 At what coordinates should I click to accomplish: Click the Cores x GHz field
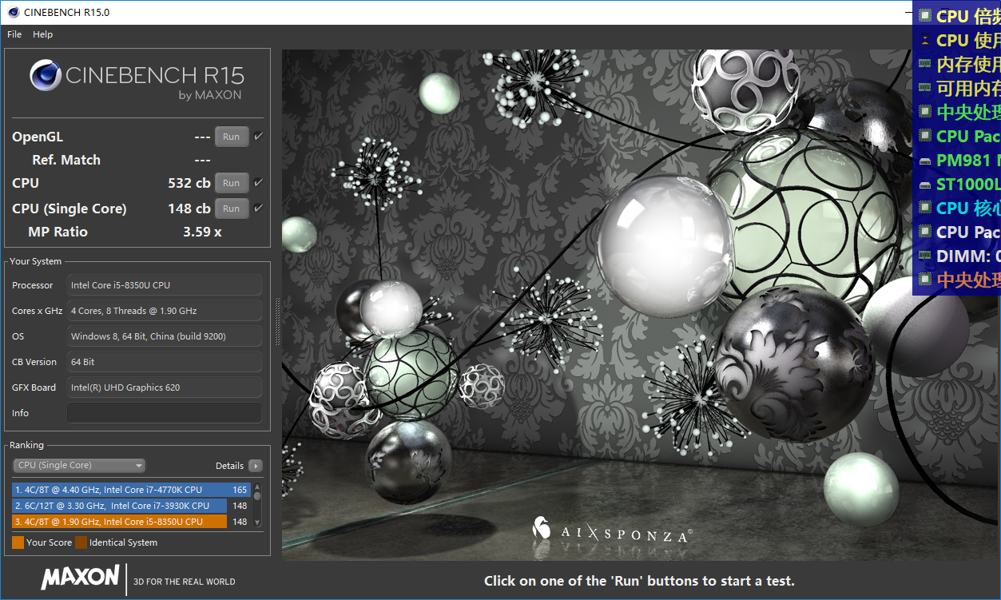[165, 311]
